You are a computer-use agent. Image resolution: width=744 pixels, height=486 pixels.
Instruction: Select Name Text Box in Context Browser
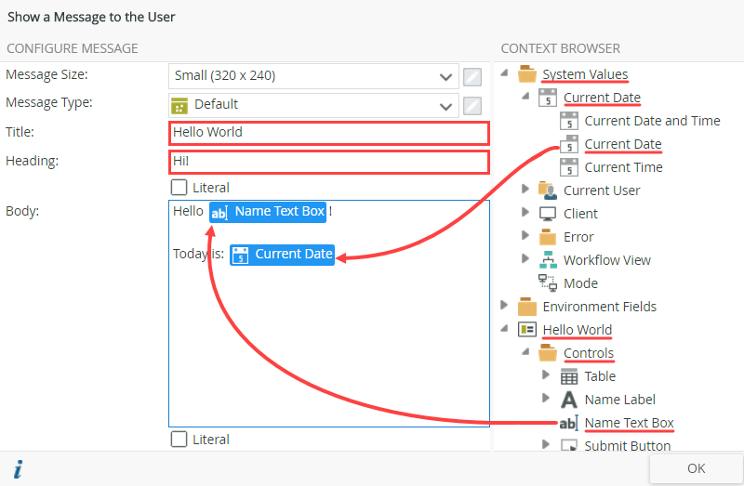pos(629,423)
